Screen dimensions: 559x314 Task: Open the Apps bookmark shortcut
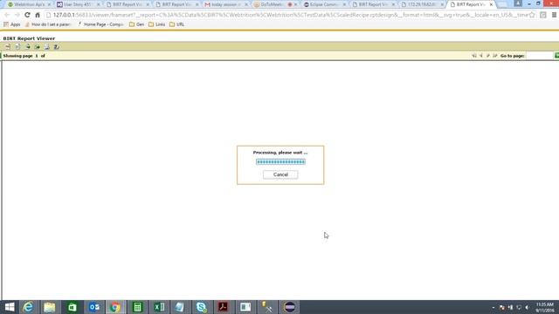pyautogui.click(x=11, y=24)
